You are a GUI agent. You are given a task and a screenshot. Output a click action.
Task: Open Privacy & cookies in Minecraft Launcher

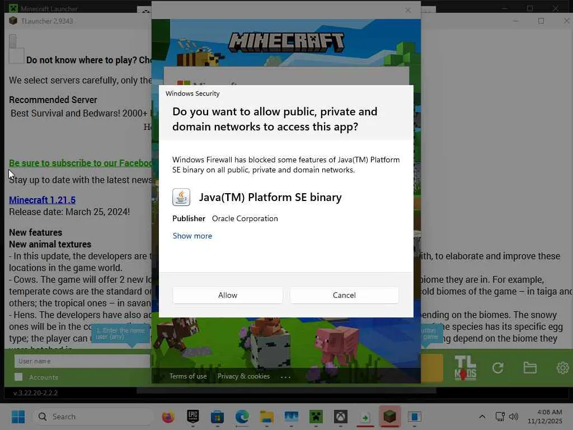(244, 376)
